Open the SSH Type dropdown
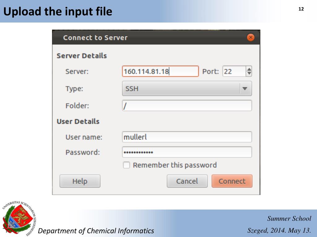 coord(181,89)
